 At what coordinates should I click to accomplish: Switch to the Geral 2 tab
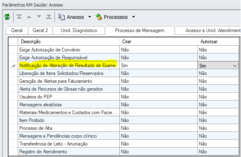(x=40, y=30)
